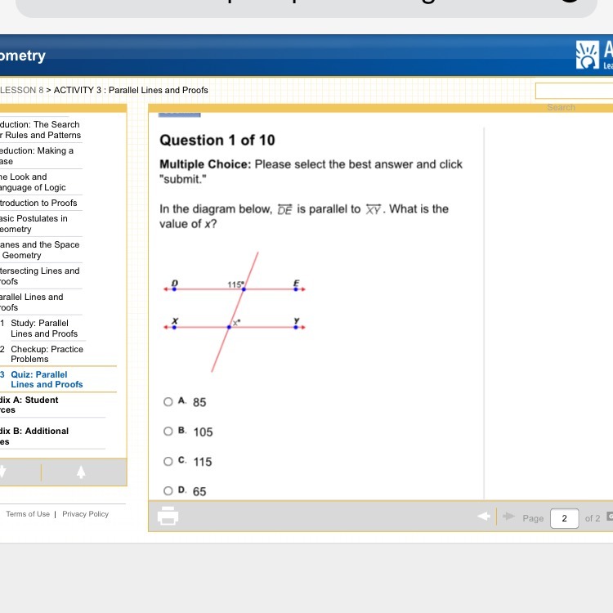
Task: Click the Search label under the box
Action: (x=561, y=108)
